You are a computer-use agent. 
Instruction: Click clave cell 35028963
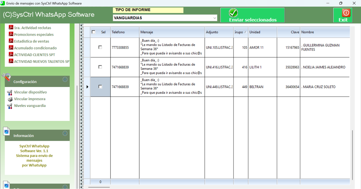tap(289, 67)
